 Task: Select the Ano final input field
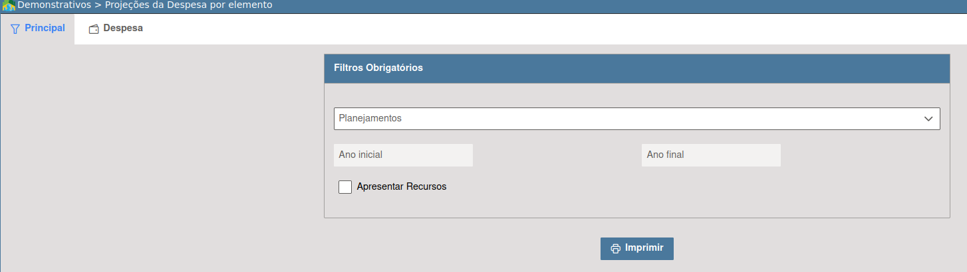(711, 155)
